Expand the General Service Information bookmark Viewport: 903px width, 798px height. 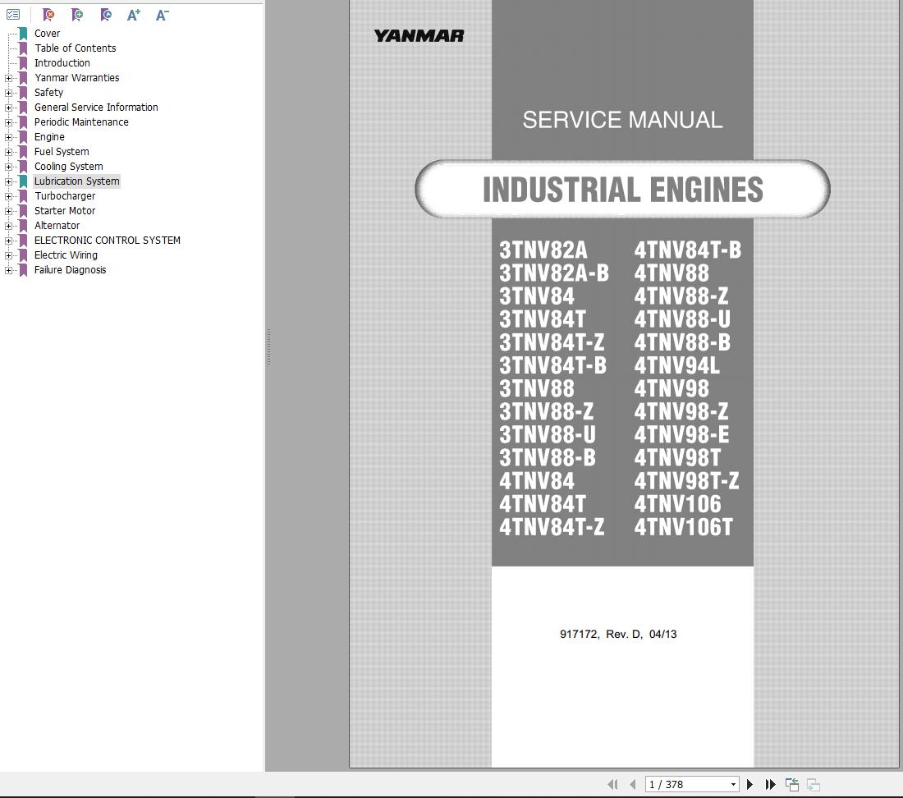[8, 108]
